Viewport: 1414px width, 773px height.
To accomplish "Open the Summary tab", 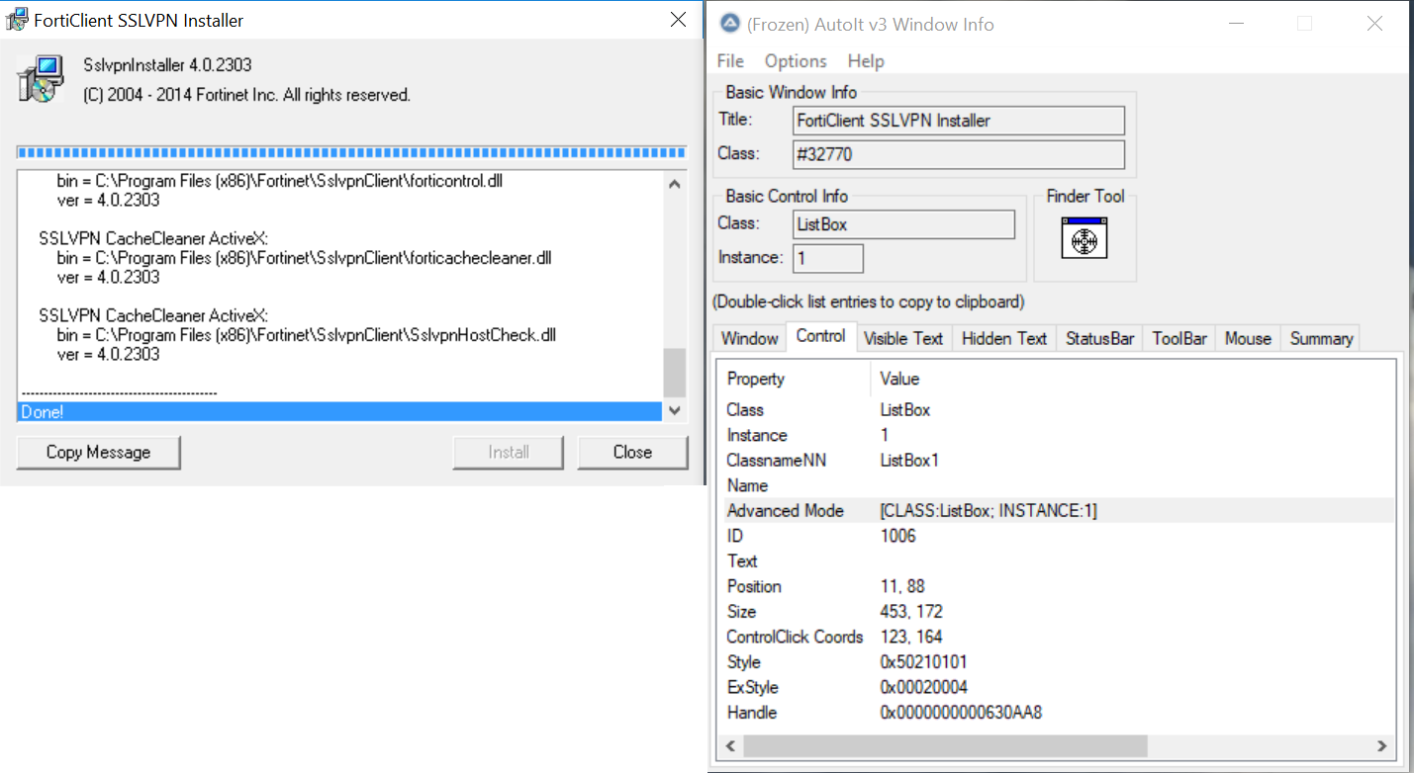I will 1321,338.
